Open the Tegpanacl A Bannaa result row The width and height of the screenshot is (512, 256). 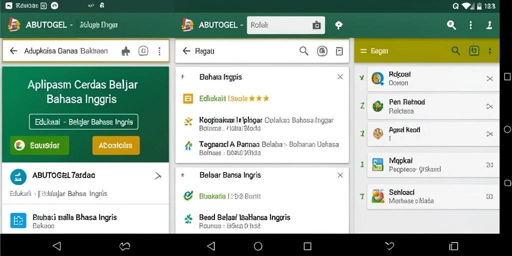point(262,148)
